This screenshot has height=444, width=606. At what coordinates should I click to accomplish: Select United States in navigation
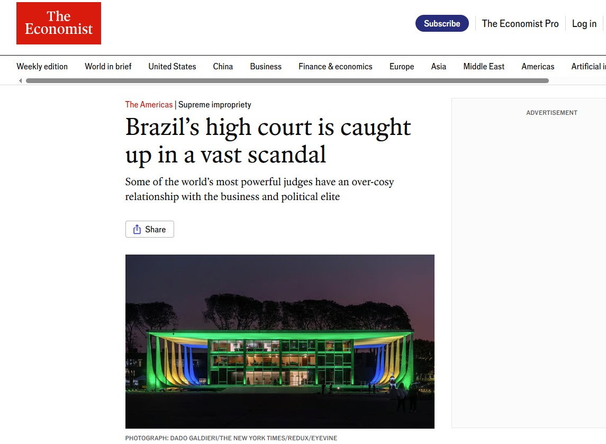tap(172, 66)
